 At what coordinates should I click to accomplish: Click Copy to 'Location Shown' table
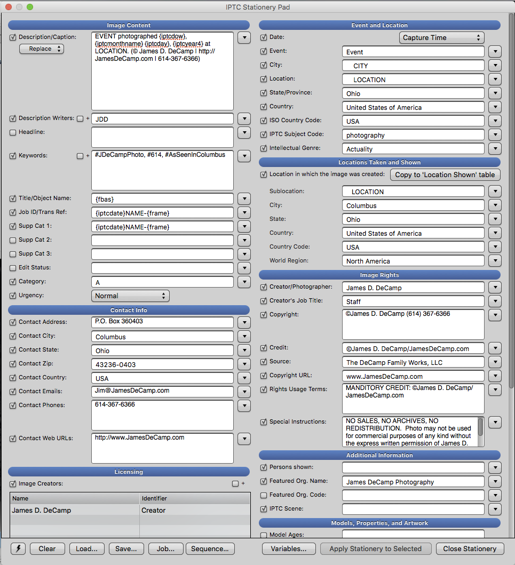pos(445,175)
